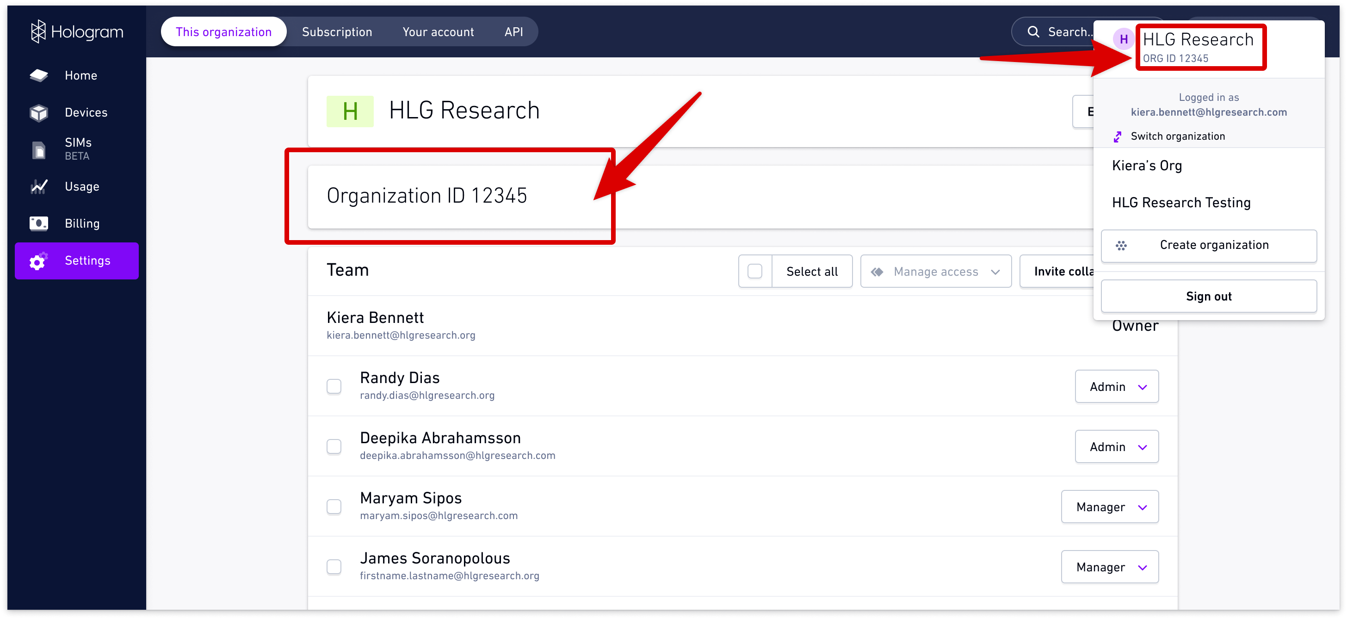Click the search magnifier icon
1347x619 pixels.
(x=1034, y=31)
